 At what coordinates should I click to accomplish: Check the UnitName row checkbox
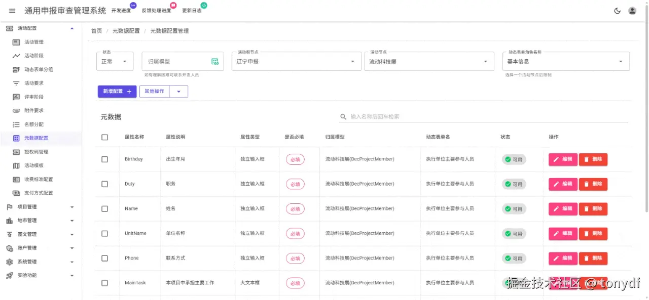click(x=104, y=233)
